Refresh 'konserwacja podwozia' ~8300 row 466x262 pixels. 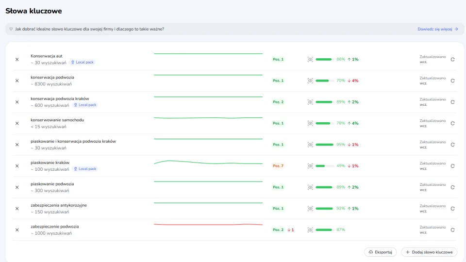click(x=452, y=81)
